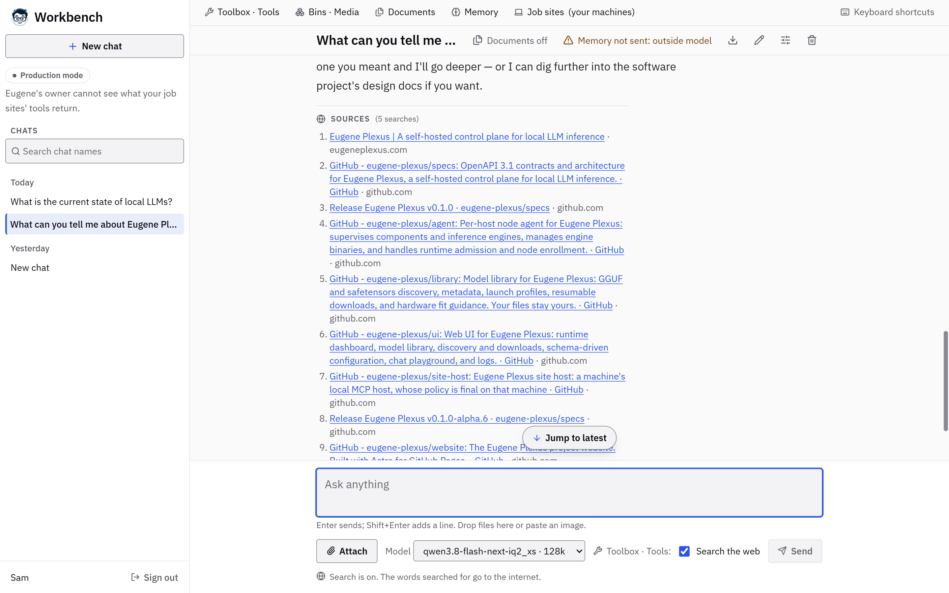
Task: Open the Toolbox · Tools tab
Action: 242,12
